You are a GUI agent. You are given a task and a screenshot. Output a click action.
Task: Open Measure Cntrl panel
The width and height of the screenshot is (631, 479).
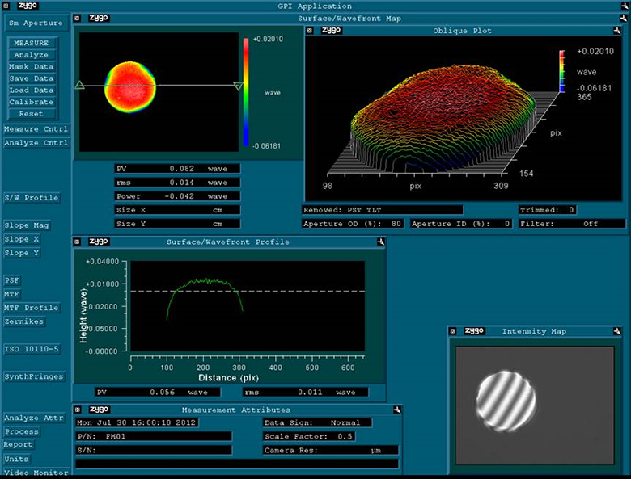pos(36,129)
